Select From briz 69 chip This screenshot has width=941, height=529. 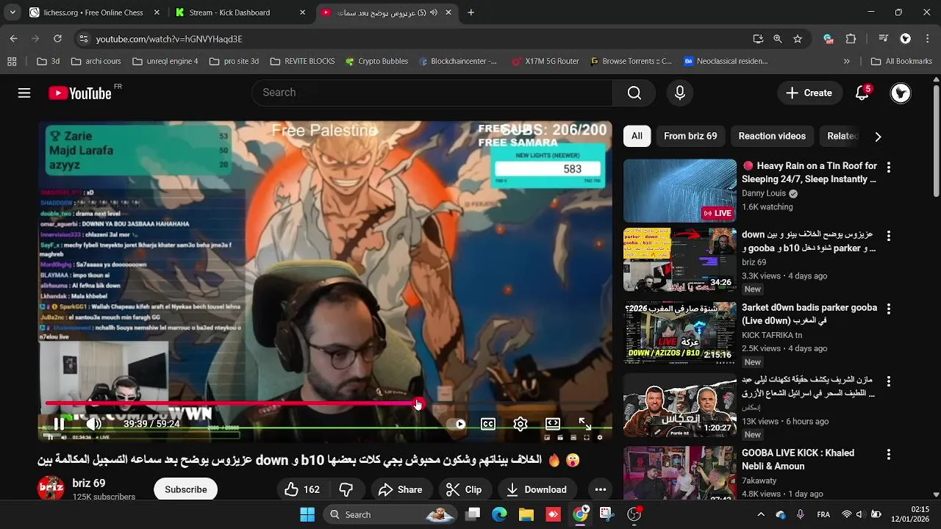[690, 136]
